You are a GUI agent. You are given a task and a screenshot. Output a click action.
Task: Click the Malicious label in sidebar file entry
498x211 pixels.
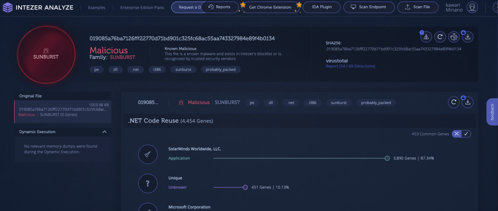coord(27,115)
